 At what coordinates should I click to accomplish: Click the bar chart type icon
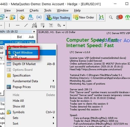pos(101,17)
